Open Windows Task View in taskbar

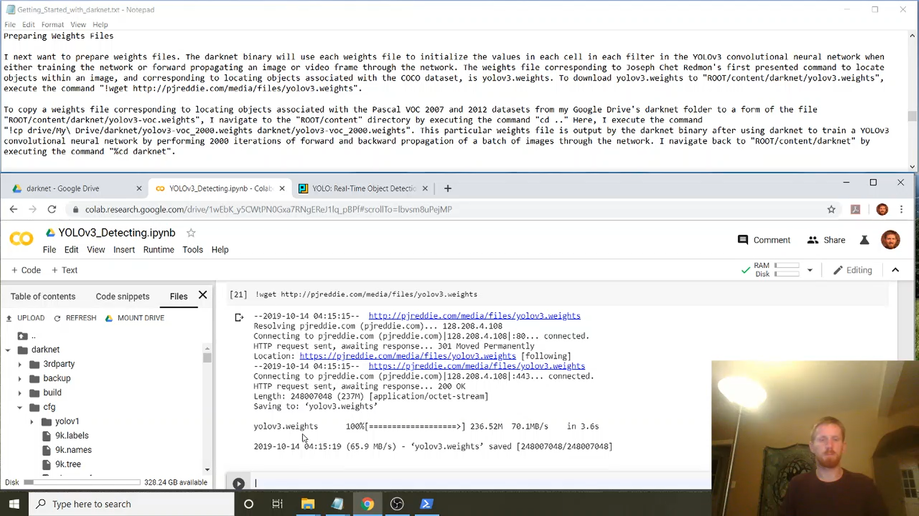[277, 504]
